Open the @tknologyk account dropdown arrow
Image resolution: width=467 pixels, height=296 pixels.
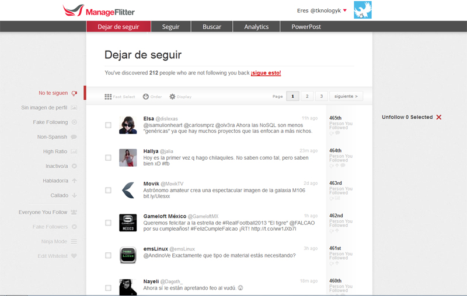tap(345, 10)
